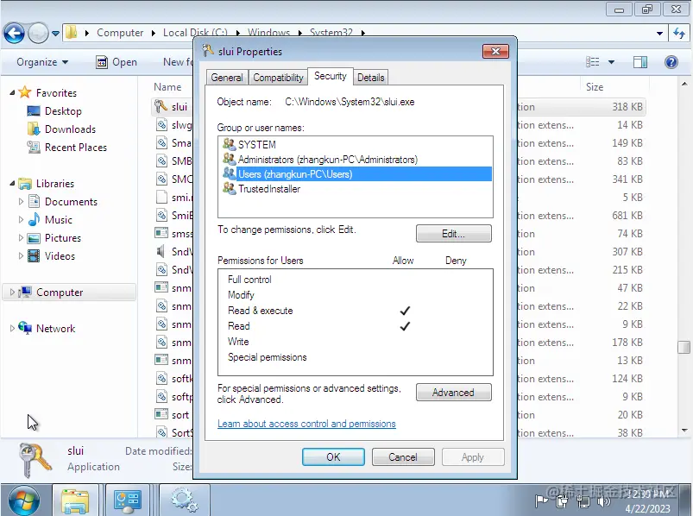The height and width of the screenshot is (516, 693).
Task: Click the volume speaker tray icon
Action: [x=603, y=501]
